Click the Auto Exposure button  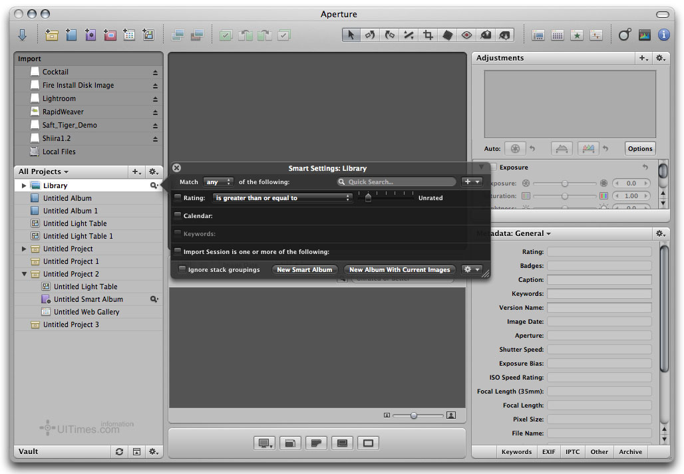[x=515, y=148]
